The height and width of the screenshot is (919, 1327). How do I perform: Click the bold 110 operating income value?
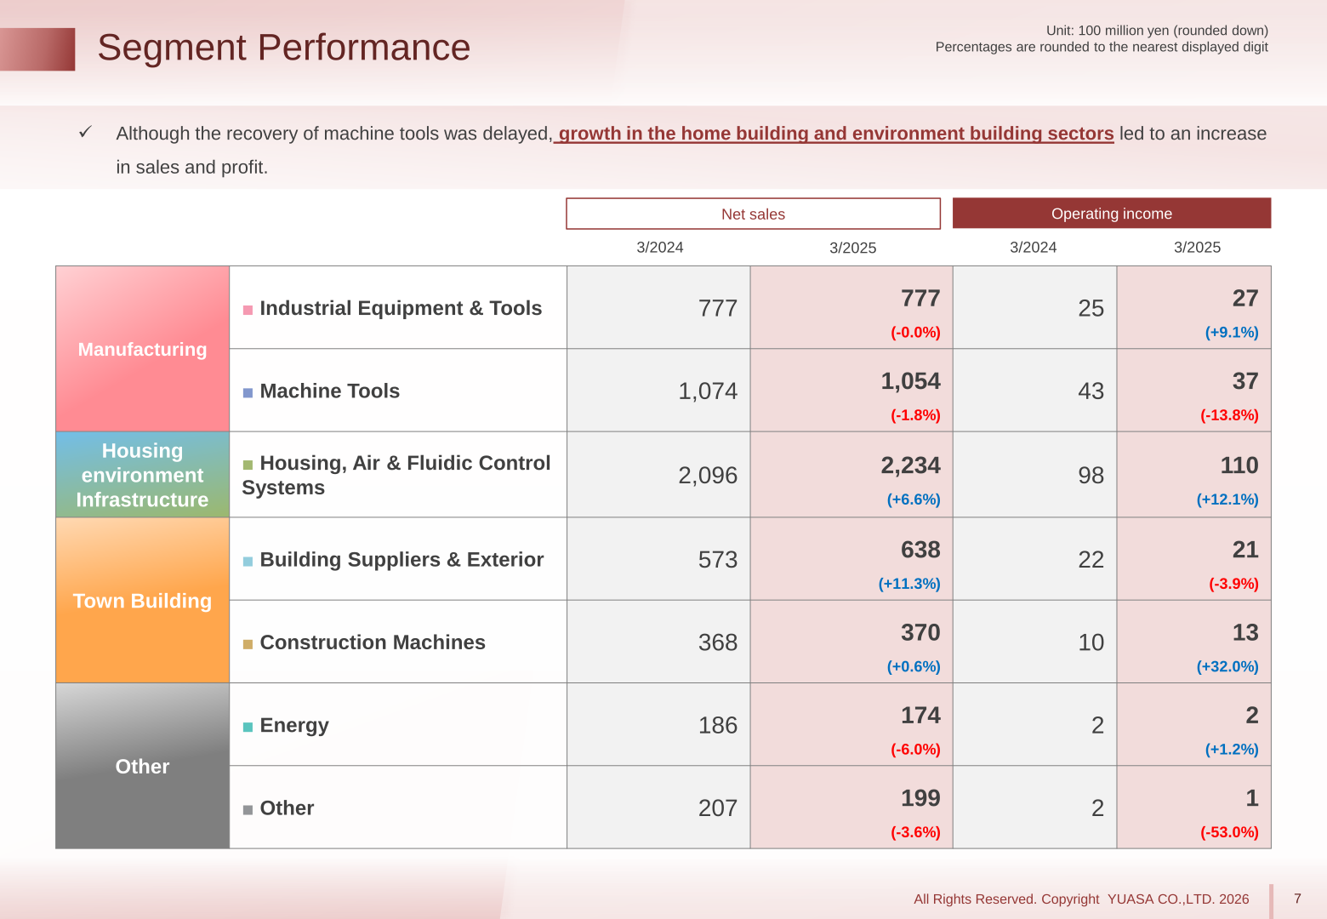click(x=1239, y=465)
